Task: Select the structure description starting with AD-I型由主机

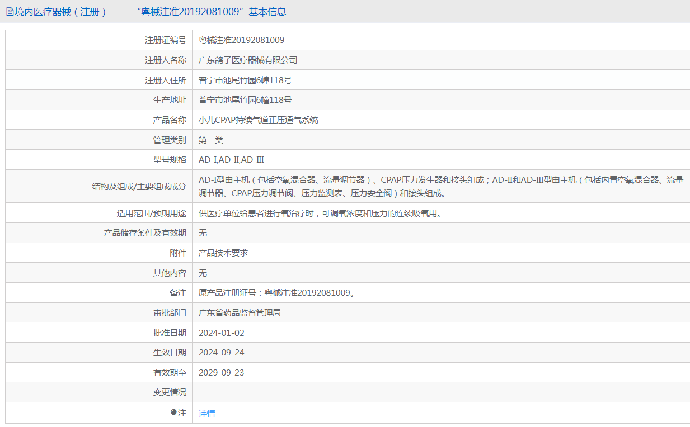Action: tap(441, 187)
